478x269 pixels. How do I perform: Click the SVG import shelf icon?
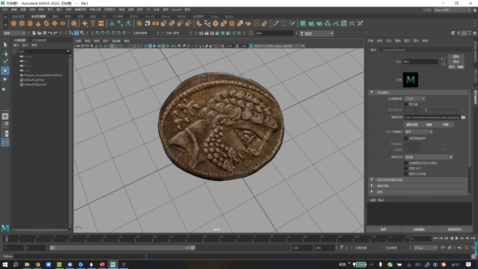[x=101, y=23]
